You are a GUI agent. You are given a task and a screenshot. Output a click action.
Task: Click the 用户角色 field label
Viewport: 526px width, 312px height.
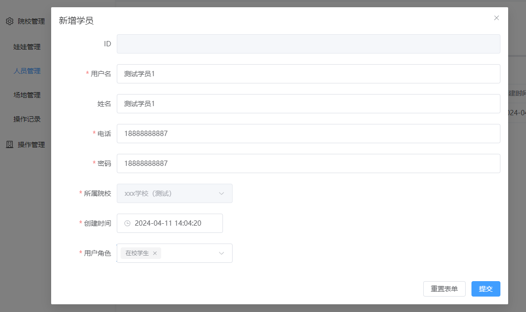tap(97, 253)
